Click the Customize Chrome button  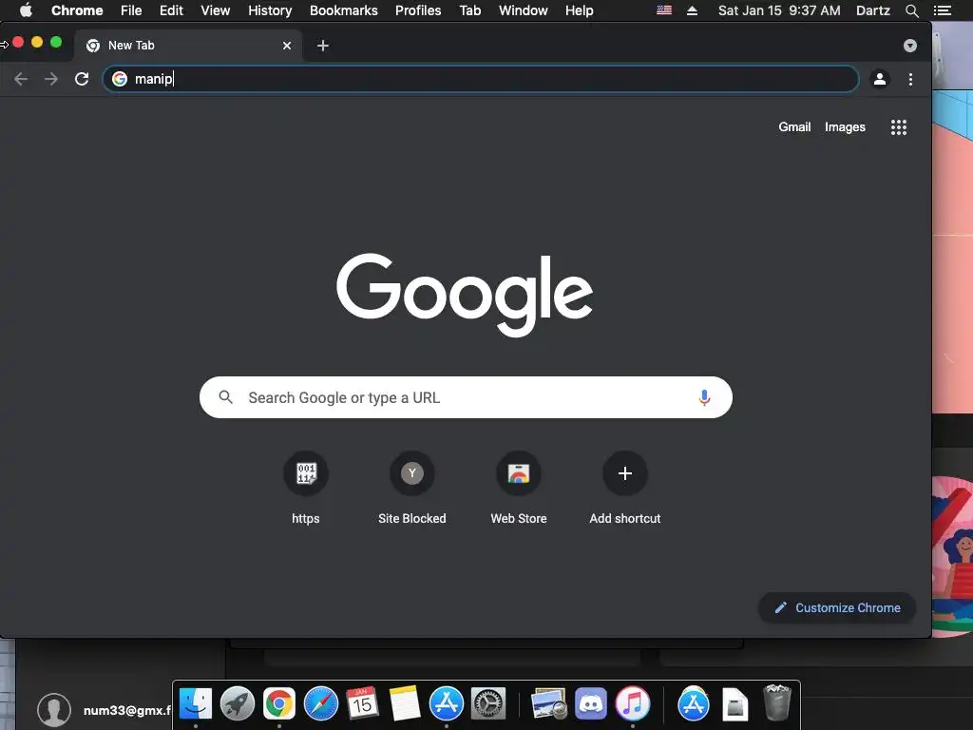click(837, 607)
